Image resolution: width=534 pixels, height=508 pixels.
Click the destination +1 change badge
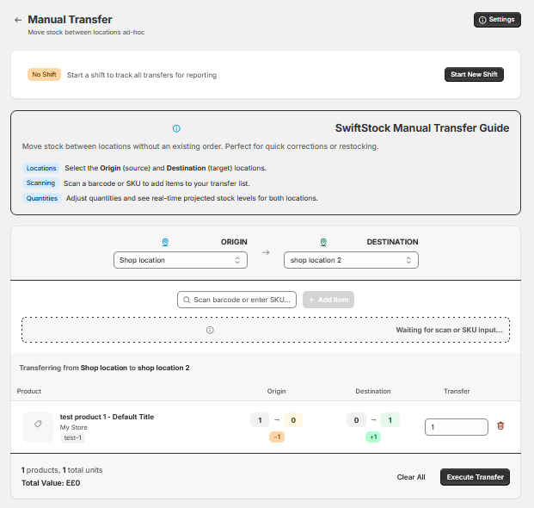point(373,437)
